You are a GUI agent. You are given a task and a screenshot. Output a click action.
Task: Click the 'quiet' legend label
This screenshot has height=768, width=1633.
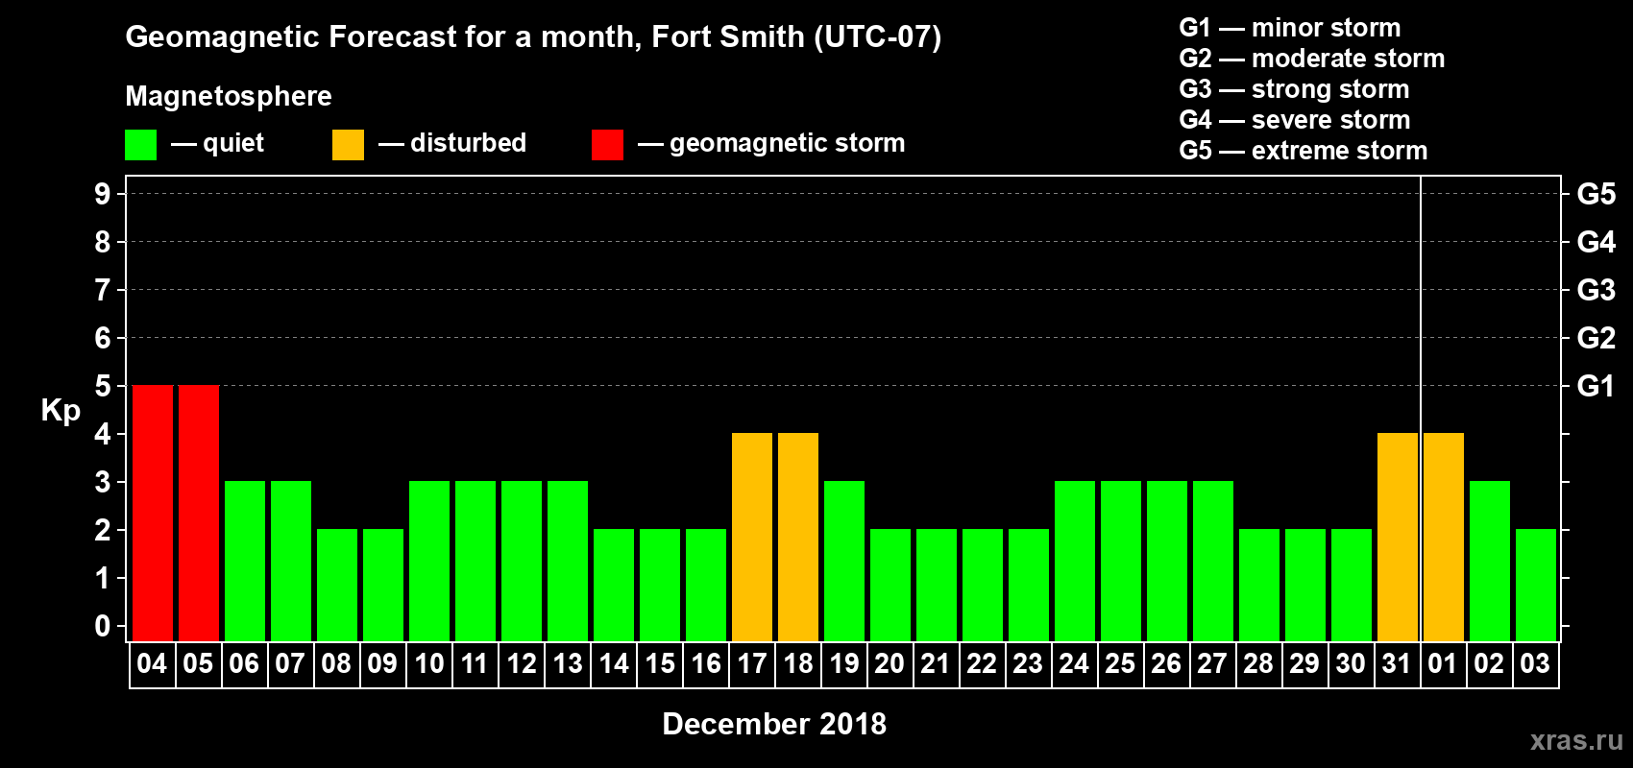pyautogui.click(x=233, y=143)
